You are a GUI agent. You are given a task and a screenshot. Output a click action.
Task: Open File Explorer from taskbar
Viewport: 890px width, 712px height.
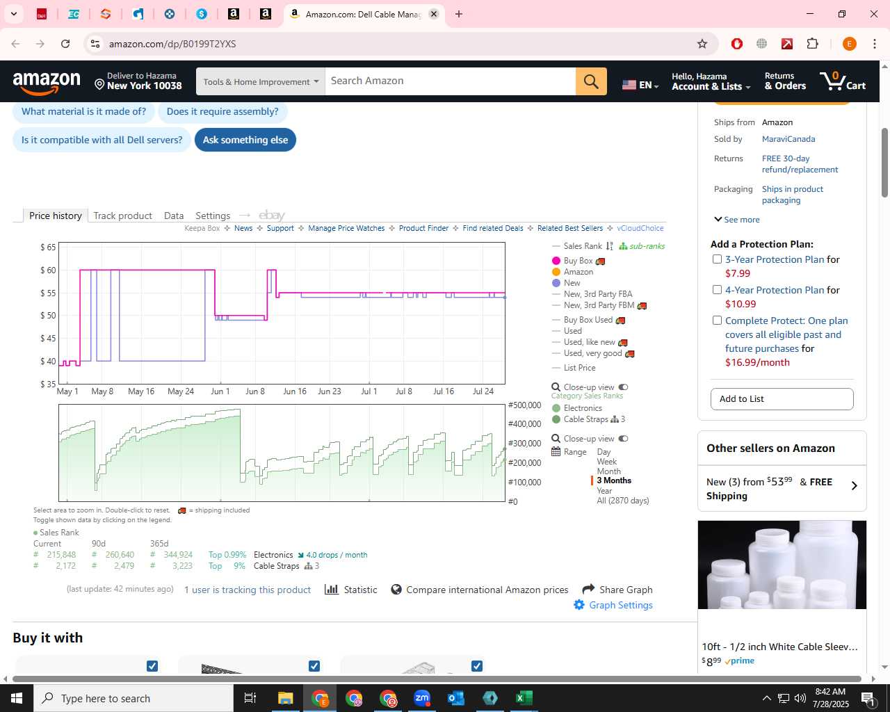click(x=286, y=698)
